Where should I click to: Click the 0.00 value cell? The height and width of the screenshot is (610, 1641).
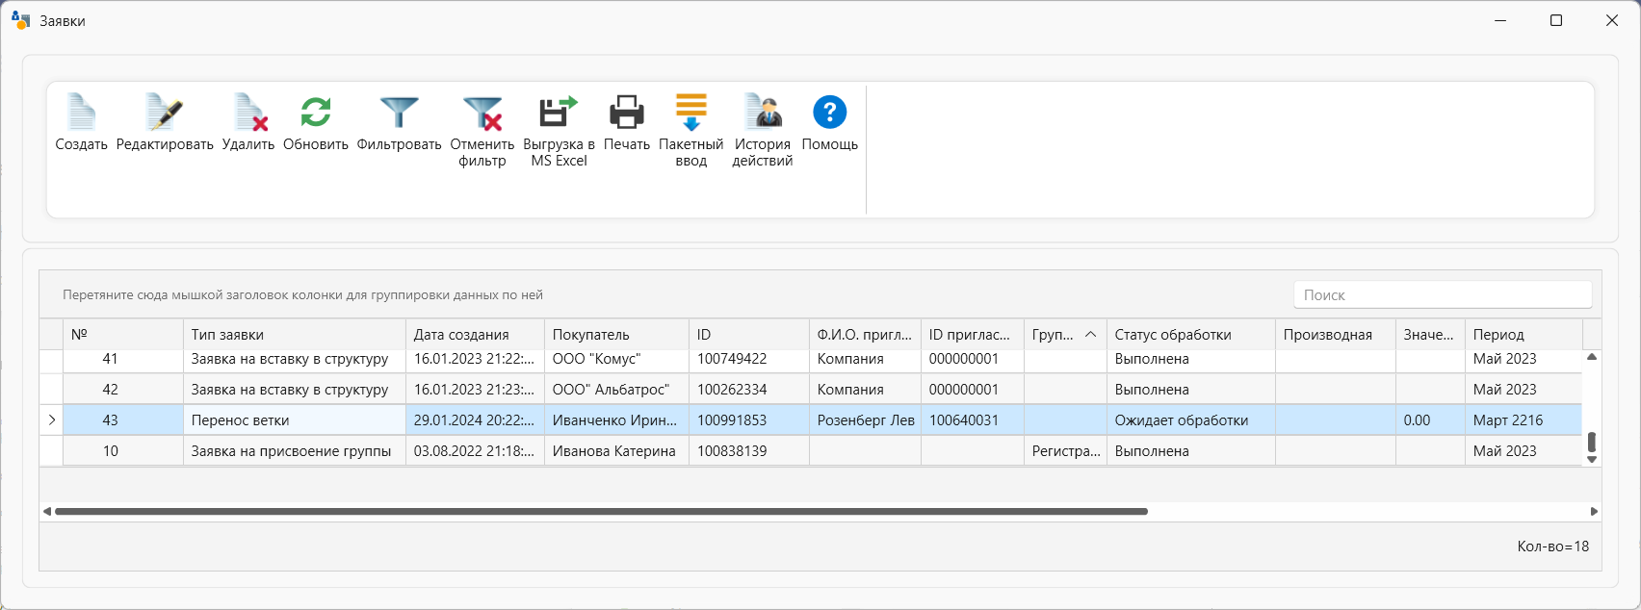coord(1430,420)
